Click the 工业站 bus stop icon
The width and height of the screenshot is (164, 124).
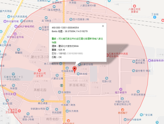point(155,17)
